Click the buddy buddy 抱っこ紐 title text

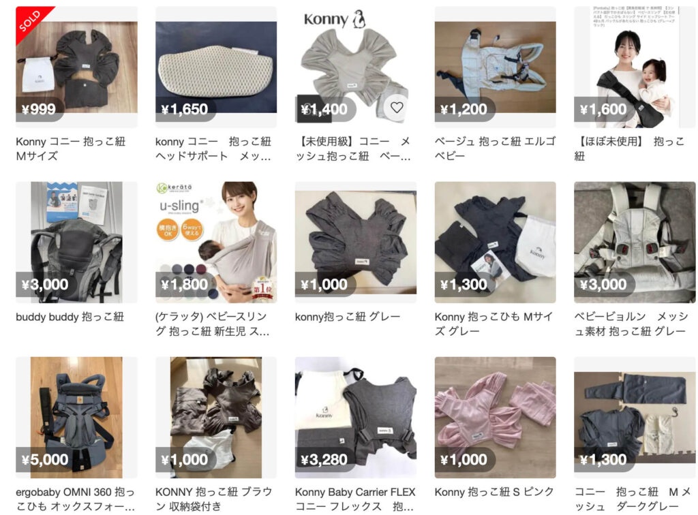70,317
